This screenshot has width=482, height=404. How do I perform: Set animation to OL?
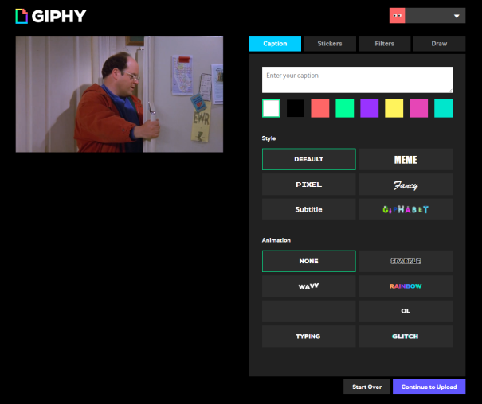(x=406, y=311)
